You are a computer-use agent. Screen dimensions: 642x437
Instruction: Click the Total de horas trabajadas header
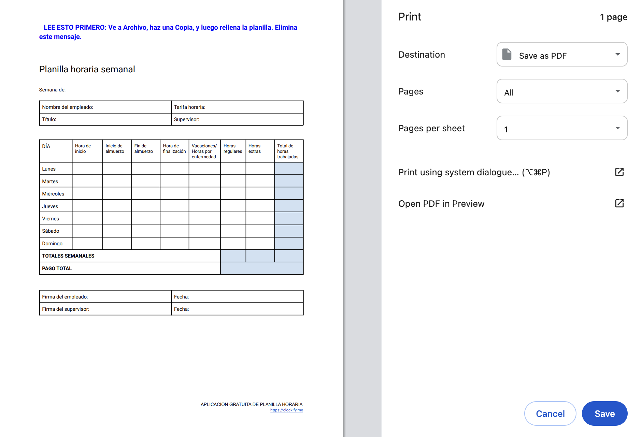click(x=289, y=151)
